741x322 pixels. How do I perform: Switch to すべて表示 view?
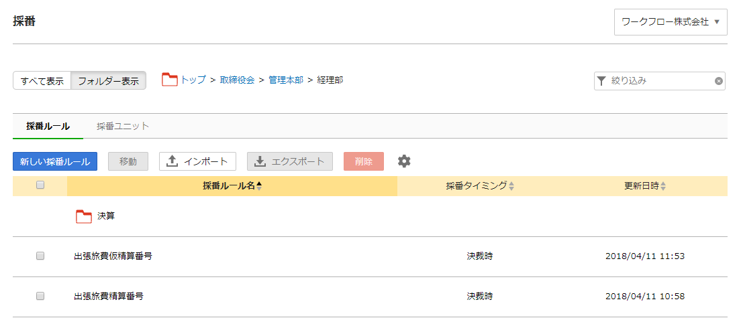click(42, 80)
